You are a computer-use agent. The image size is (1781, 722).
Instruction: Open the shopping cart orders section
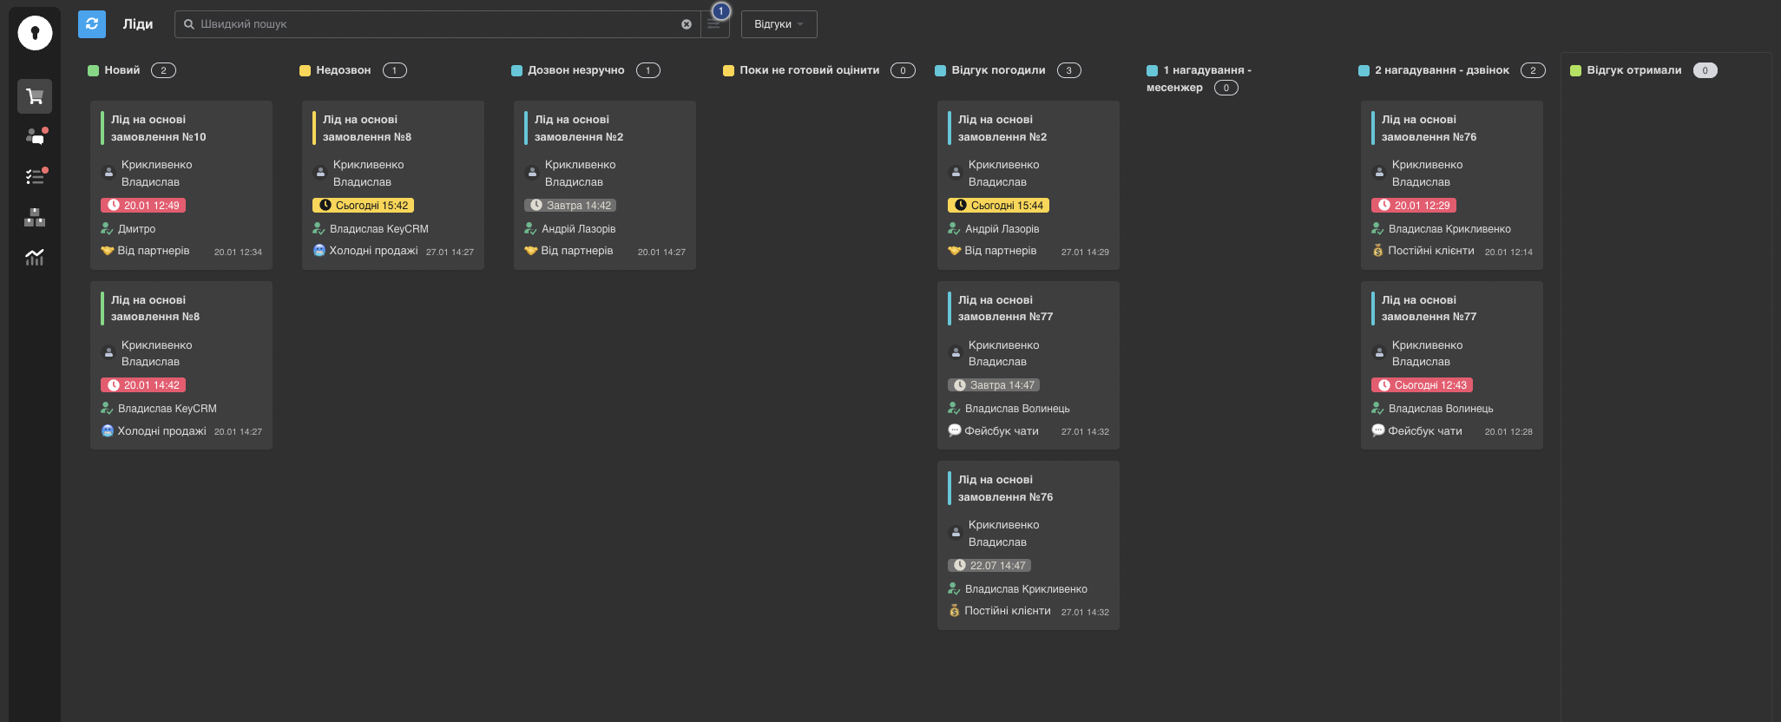point(35,96)
